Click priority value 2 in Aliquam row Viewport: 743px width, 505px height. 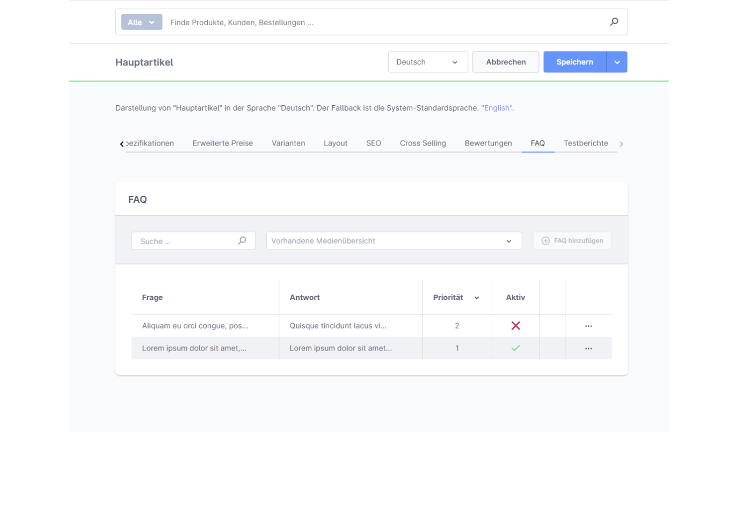pos(457,326)
